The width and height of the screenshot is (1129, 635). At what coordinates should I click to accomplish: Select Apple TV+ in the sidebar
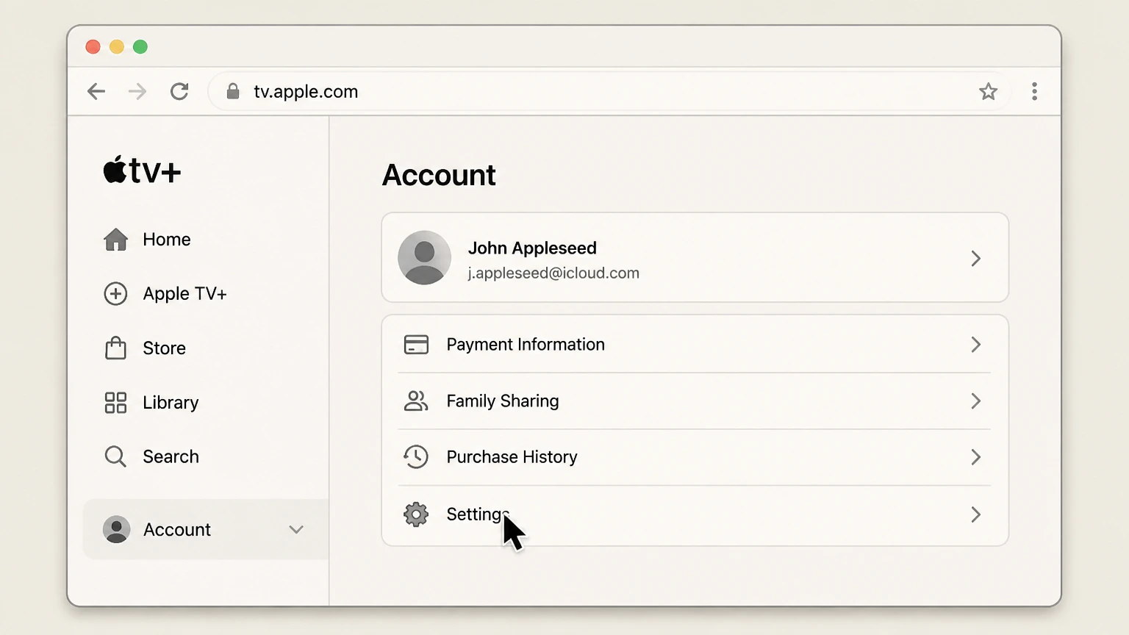pyautogui.click(x=184, y=294)
